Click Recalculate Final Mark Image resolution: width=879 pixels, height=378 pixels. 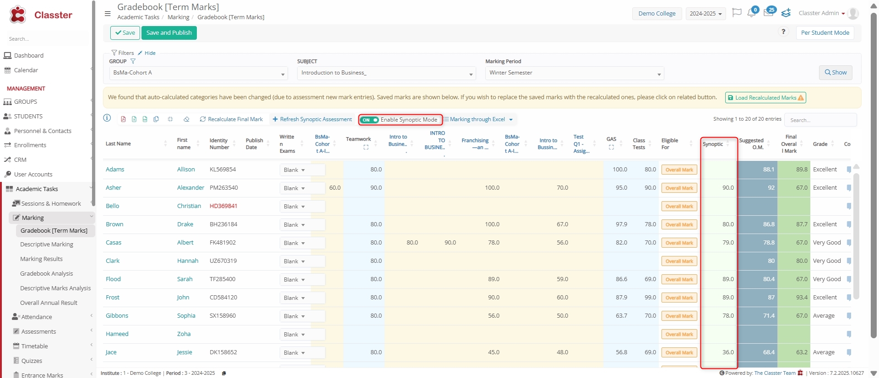point(231,119)
